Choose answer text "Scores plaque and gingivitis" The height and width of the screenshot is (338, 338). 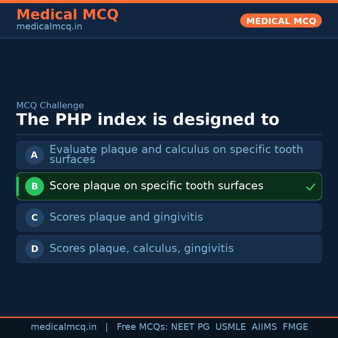pyautogui.click(x=126, y=217)
